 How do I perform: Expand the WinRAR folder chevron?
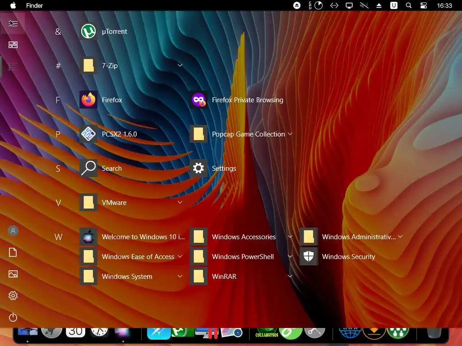290,276
